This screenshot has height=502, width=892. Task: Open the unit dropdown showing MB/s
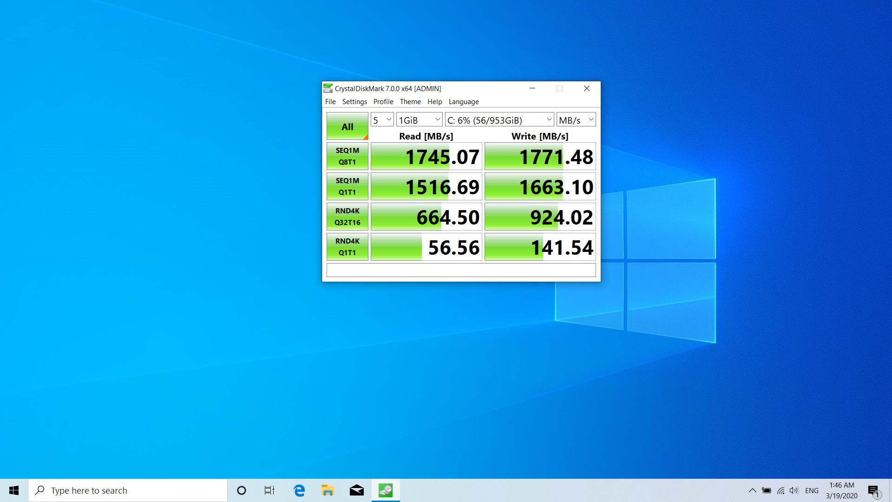pyautogui.click(x=576, y=119)
